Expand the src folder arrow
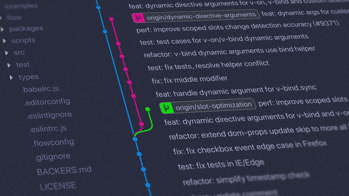 pyautogui.click(x=7, y=53)
